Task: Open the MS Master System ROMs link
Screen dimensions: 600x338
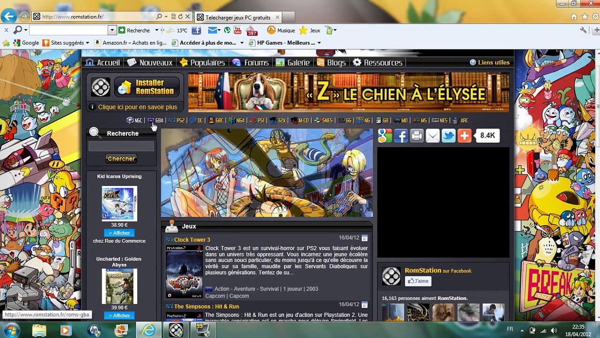Action: tap(420, 121)
